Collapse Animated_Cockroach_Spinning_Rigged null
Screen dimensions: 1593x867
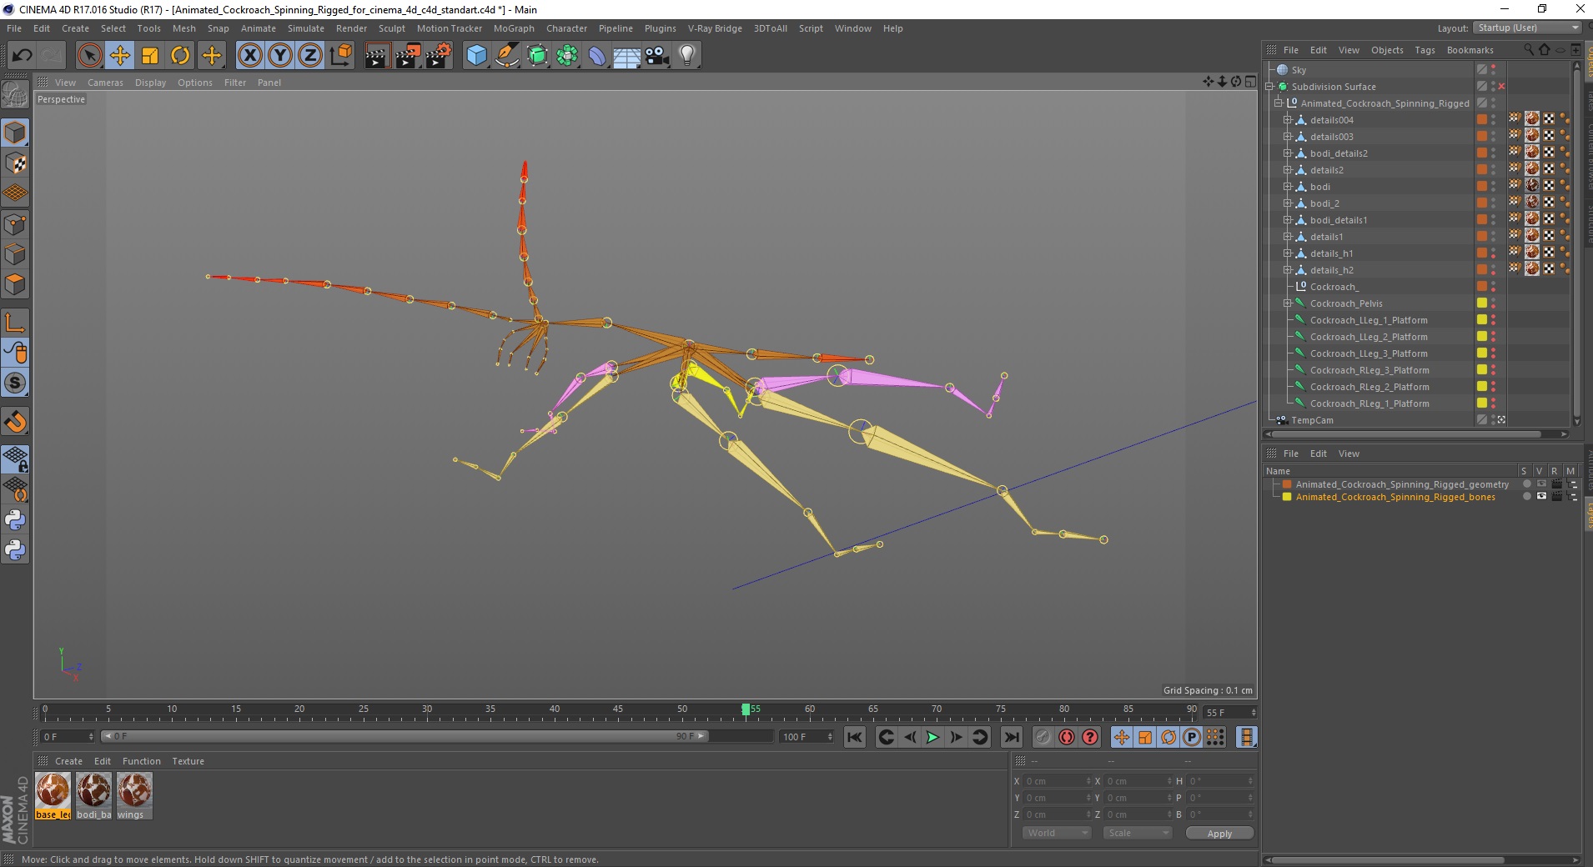point(1278,103)
